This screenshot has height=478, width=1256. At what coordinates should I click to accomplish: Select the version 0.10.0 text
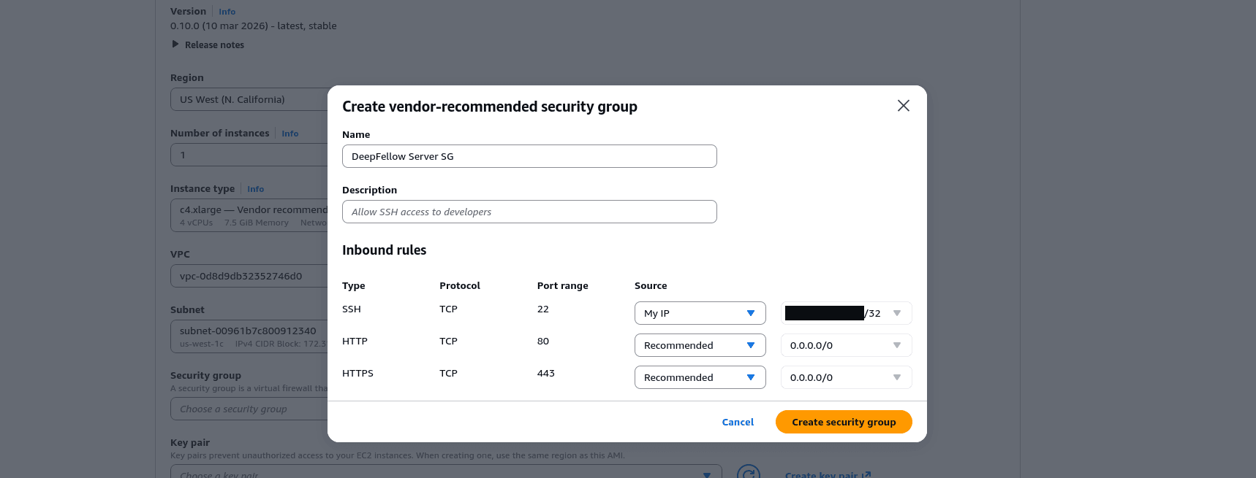pos(254,26)
